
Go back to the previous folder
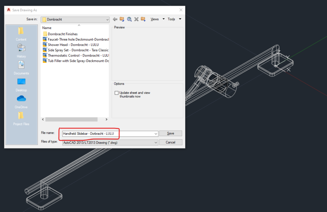(x=115, y=19)
